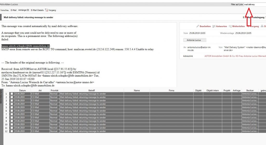This screenshot has width=266, height=145.
Task: Click the Antworten envelope icon
Action: click(214, 26)
